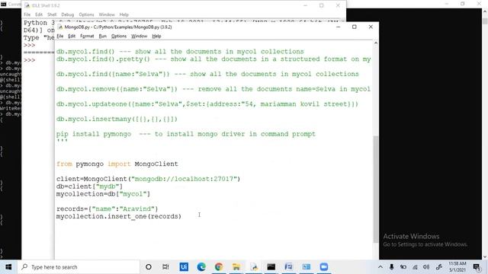Image resolution: width=488 pixels, height=274 pixels.
Task: Open Window menu in IDLE Shell window
Action: click(107, 14)
